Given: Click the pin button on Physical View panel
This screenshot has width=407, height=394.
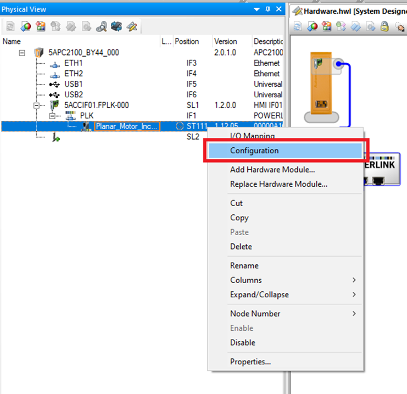Looking at the screenshot, I should click(x=267, y=9).
